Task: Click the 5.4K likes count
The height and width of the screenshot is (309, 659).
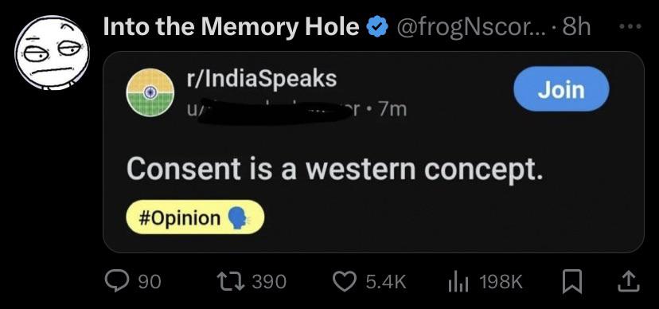Action: (x=386, y=282)
